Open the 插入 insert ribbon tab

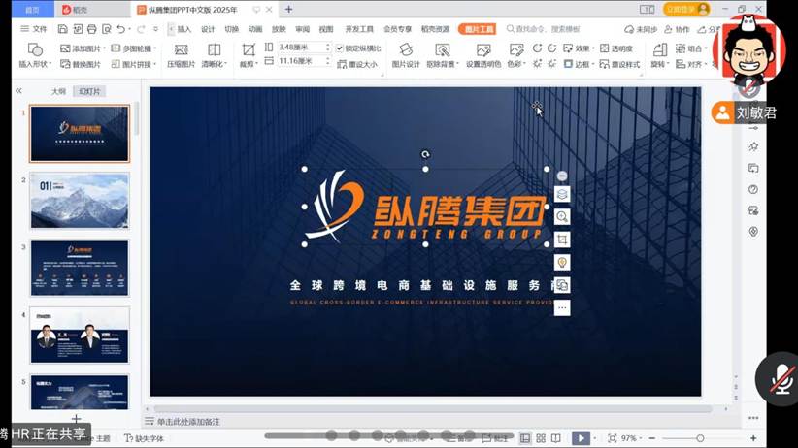(x=183, y=29)
